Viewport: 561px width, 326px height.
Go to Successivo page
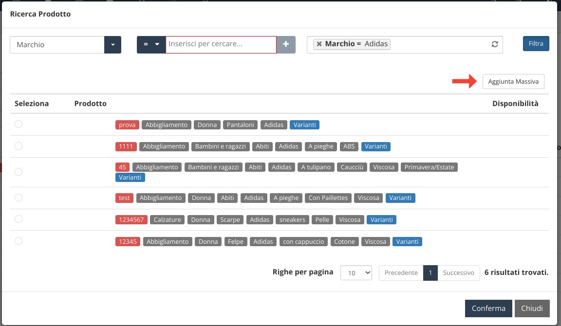pyautogui.click(x=458, y=273)
